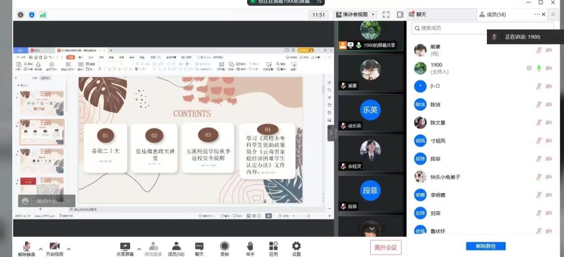This screenshot has height=257, width=564.
Task: Open 聊天 from the bottom toolbar
Action: (199, 246)
